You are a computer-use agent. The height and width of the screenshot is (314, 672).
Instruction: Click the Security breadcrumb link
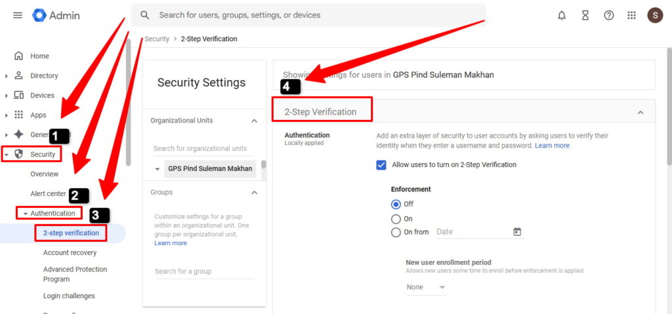(157, 39)
